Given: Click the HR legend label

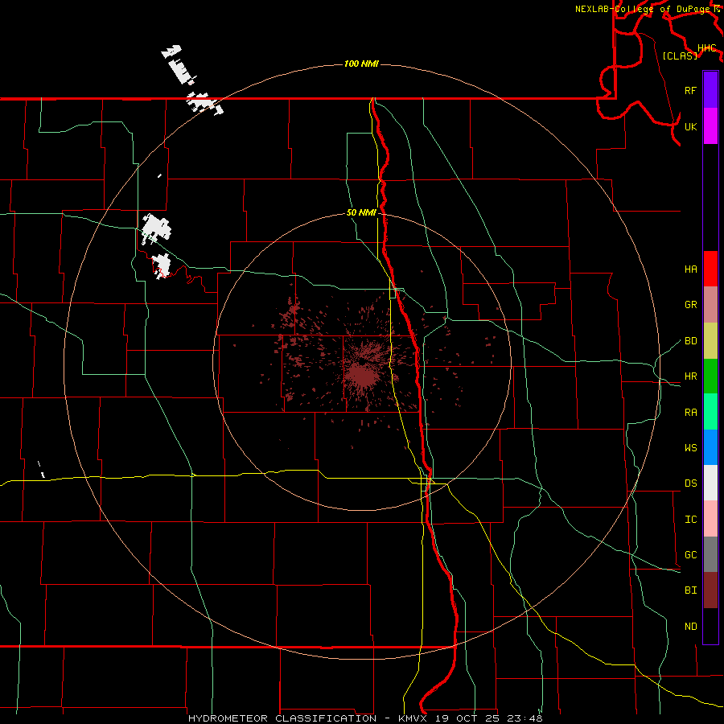Looking at the screenshot, I should pos(690,376).
